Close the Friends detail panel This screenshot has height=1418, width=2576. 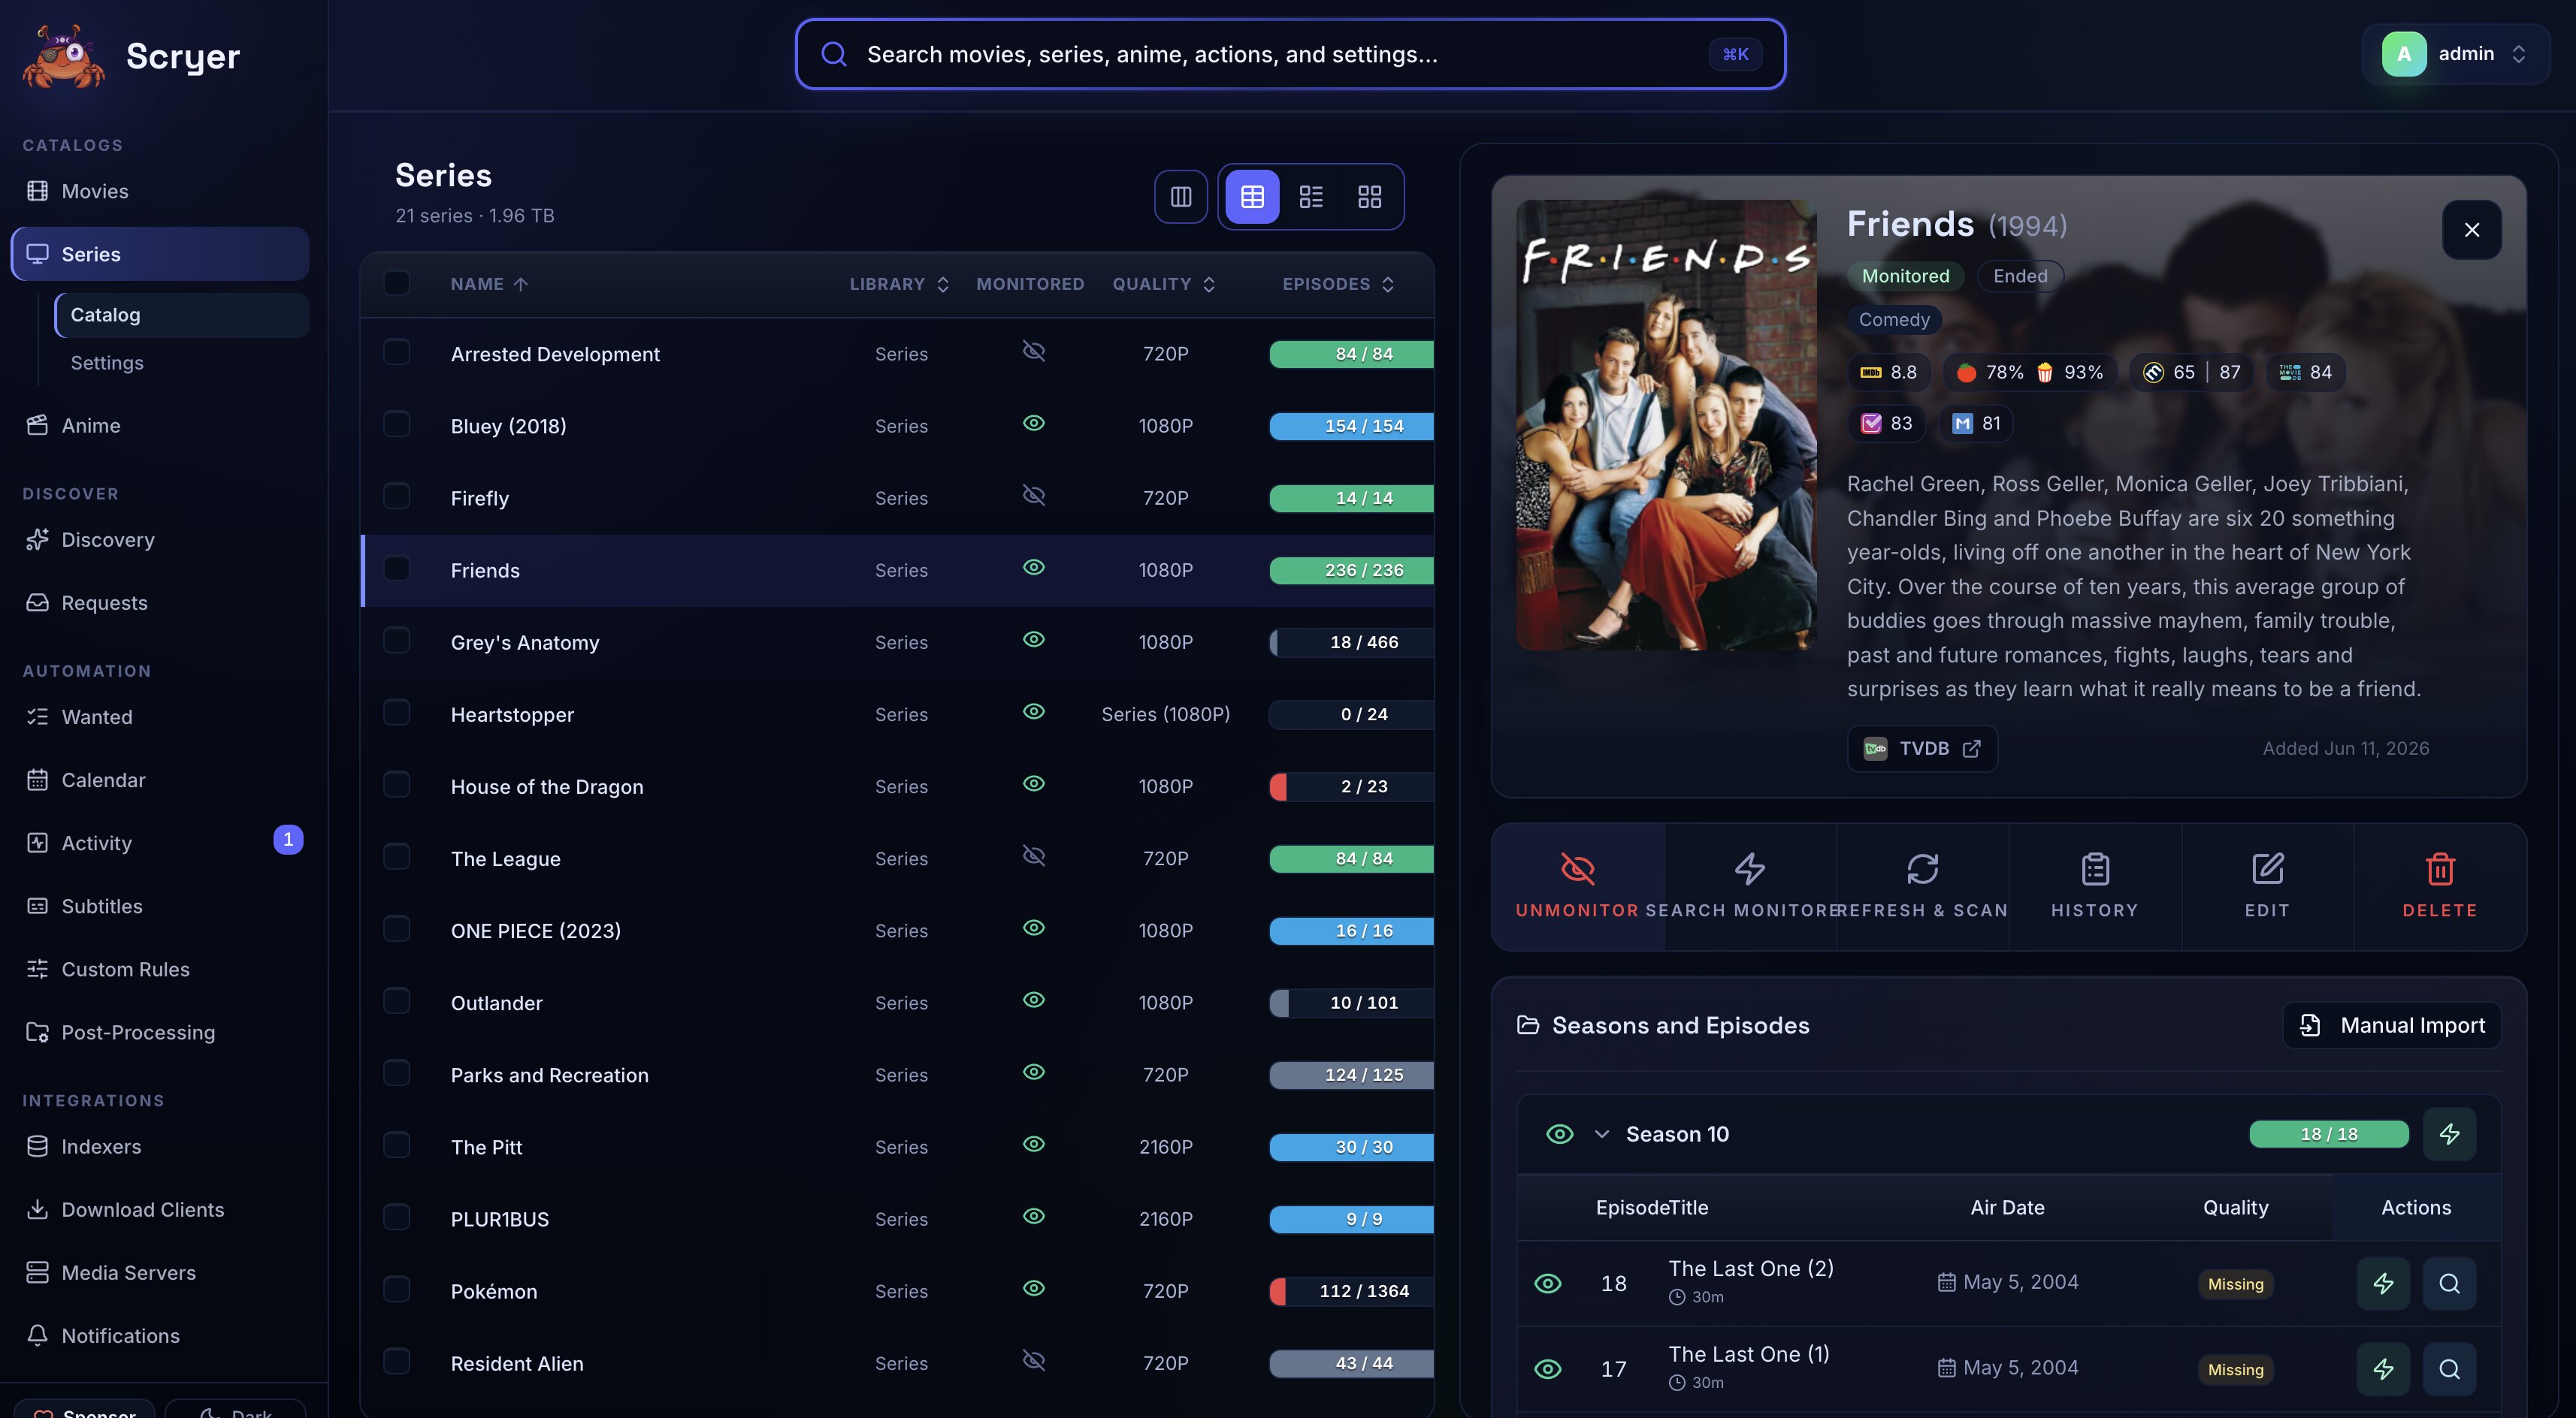(2471, 230)
